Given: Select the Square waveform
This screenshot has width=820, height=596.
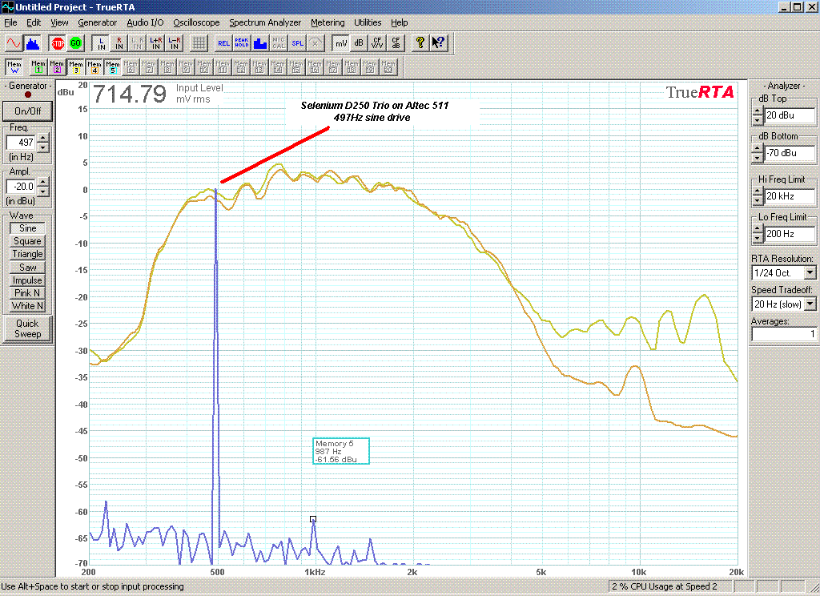Looking at the screenshot, I should pos(28,241).
